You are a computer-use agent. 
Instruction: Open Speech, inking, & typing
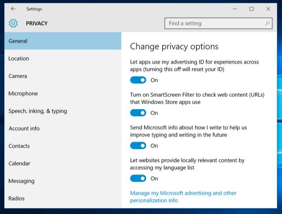(38, 111)
